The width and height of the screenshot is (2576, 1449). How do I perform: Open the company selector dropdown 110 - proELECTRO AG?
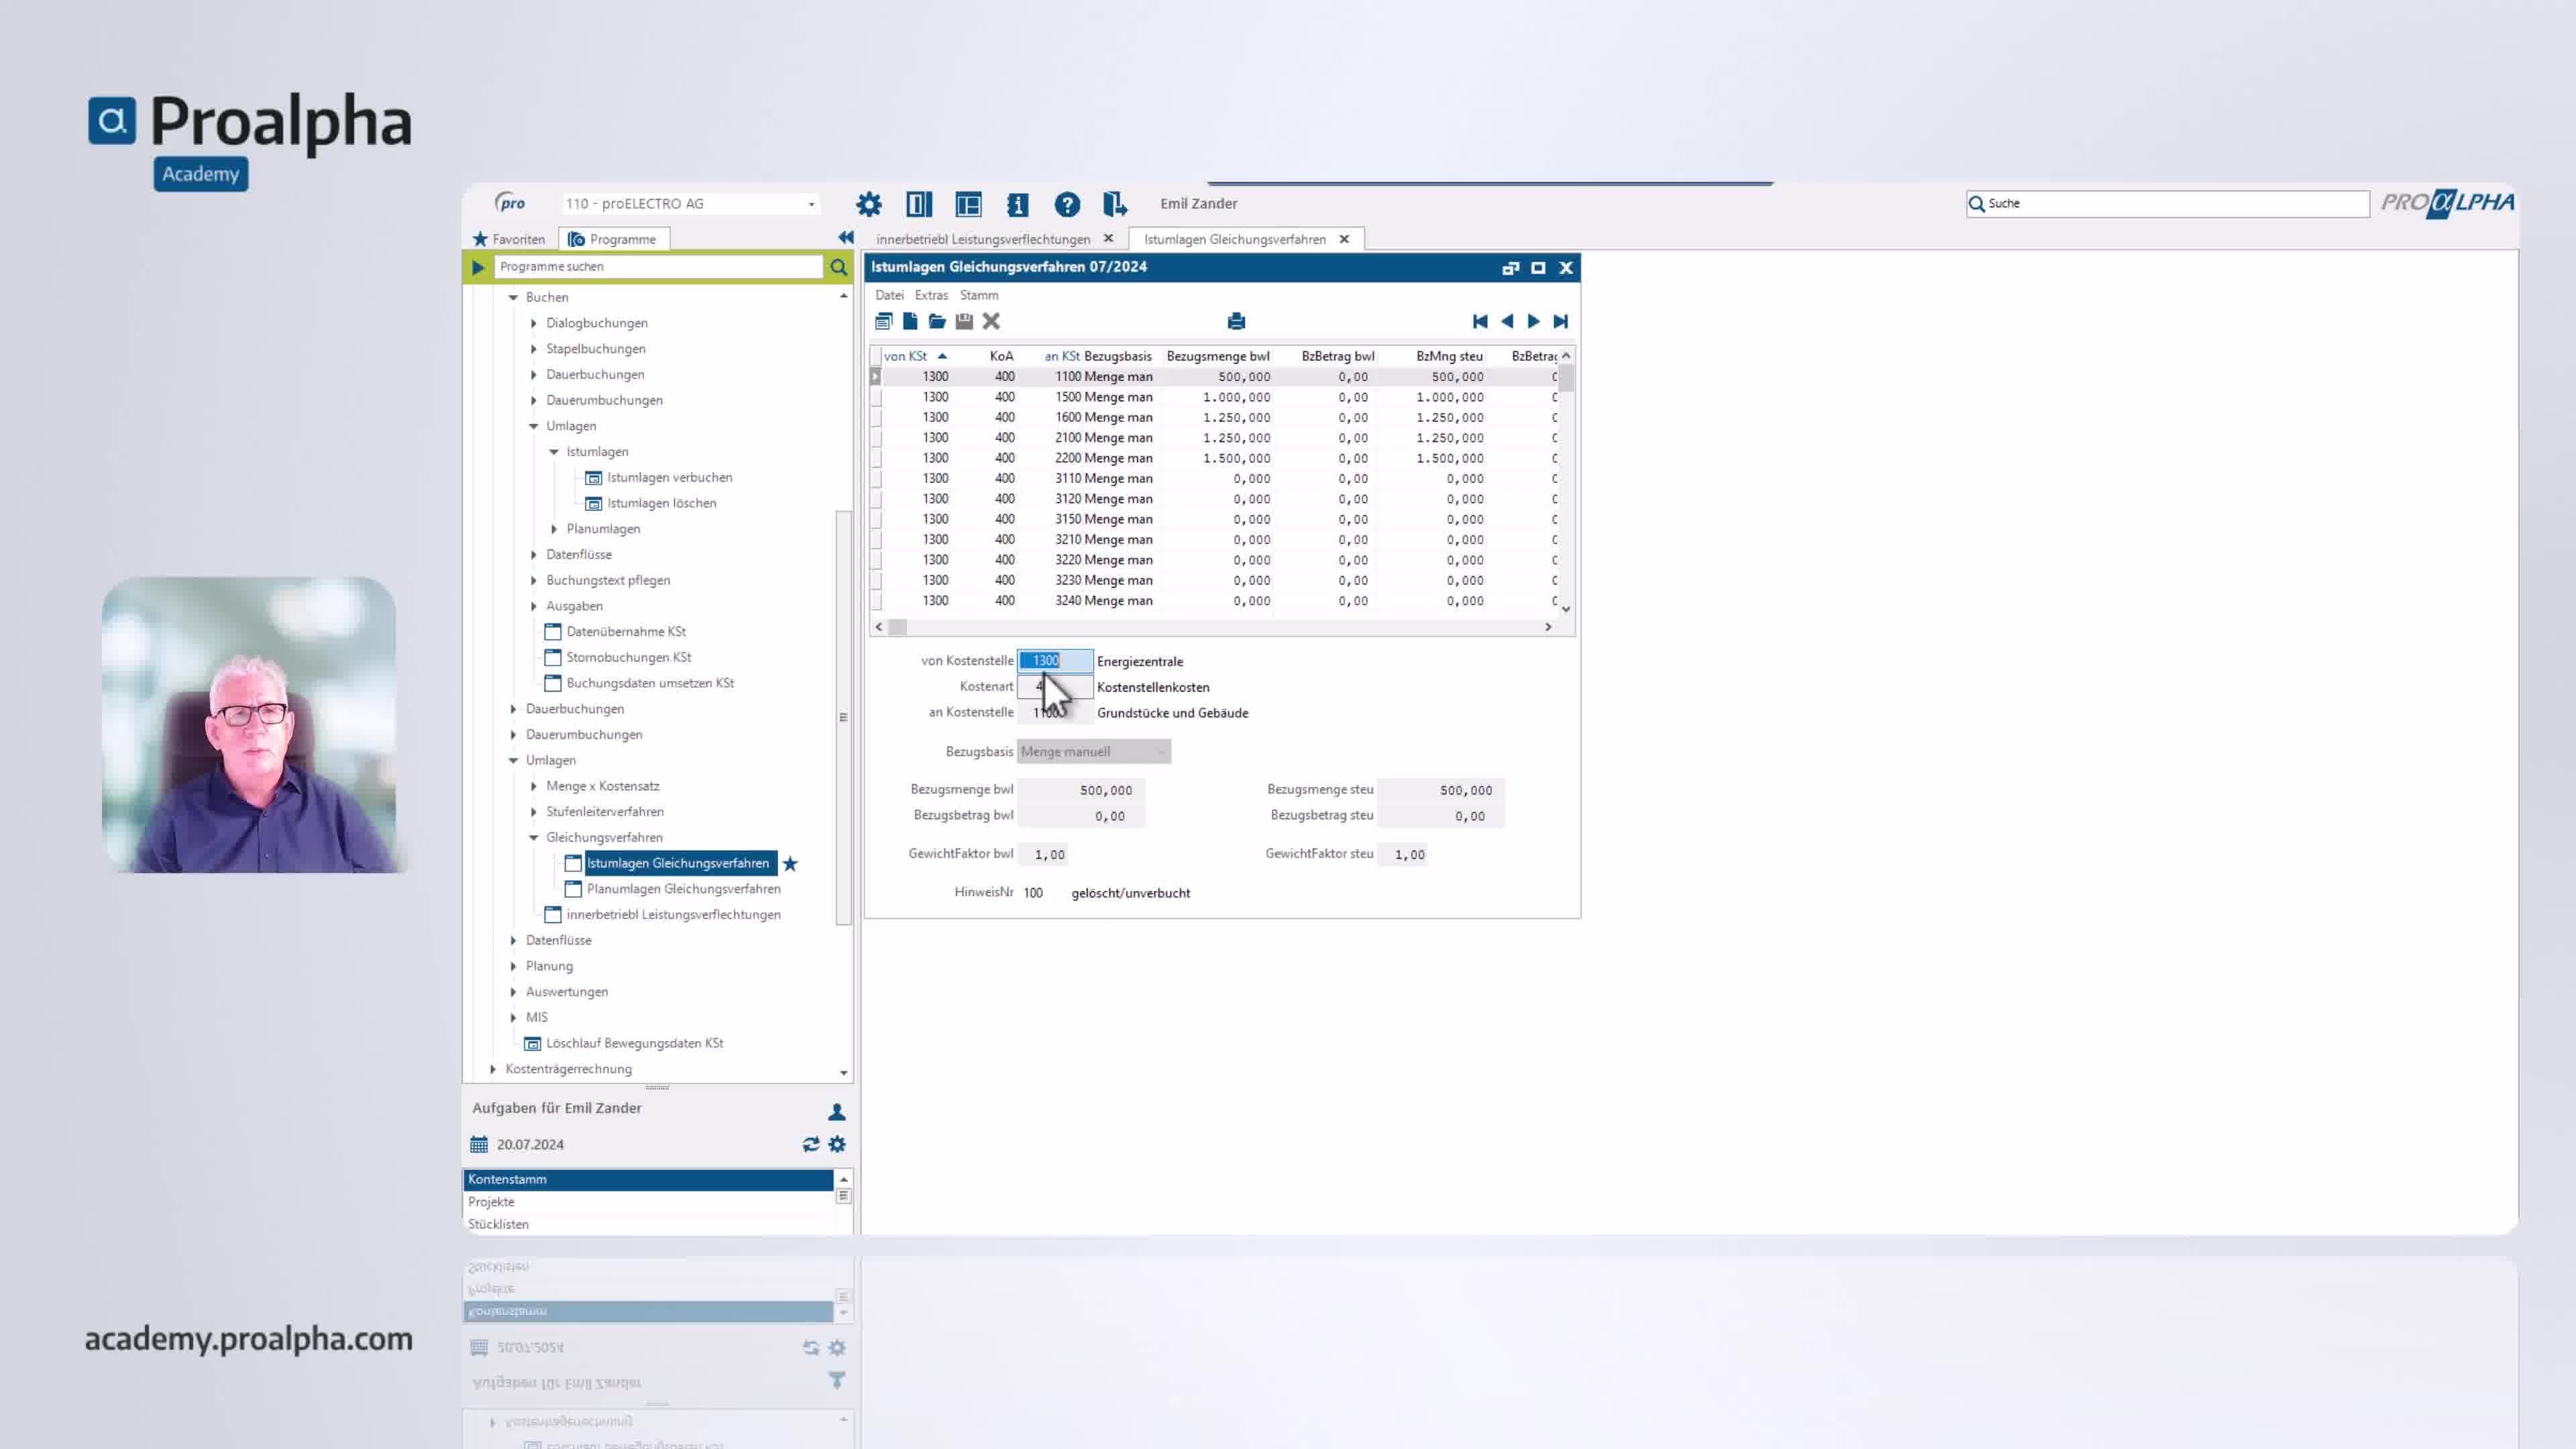tap(690, 204)
